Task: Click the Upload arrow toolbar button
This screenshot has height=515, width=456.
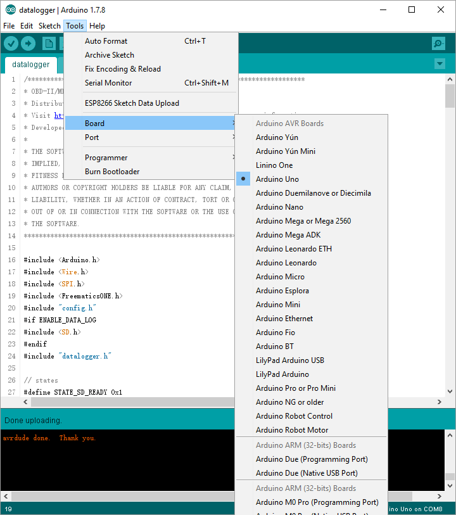Action: [28, 43]
